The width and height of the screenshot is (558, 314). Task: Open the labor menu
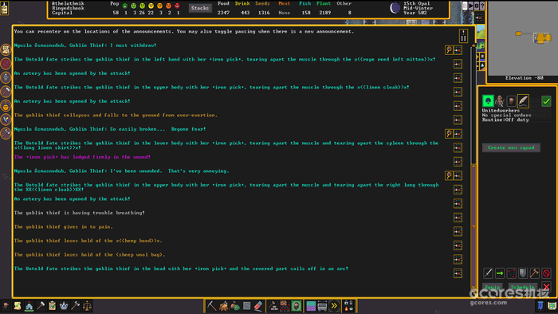[x=41, y=306]
